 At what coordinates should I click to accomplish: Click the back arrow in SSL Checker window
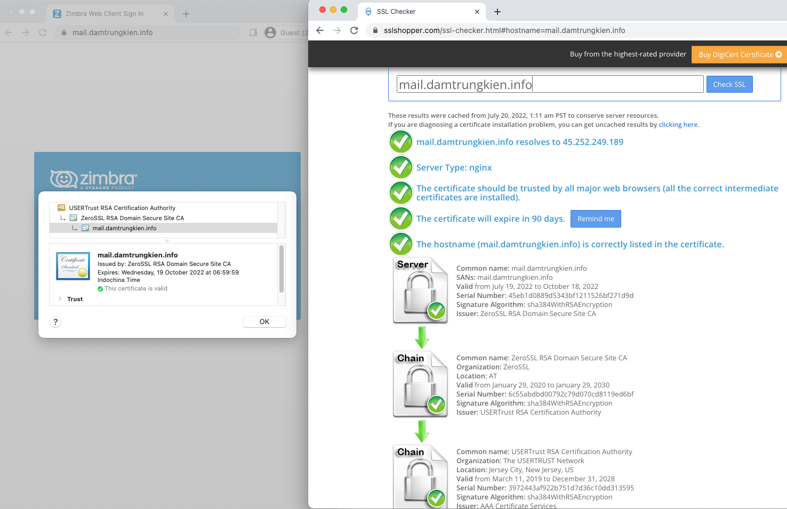pyautogui.click(x=320, y=30)
